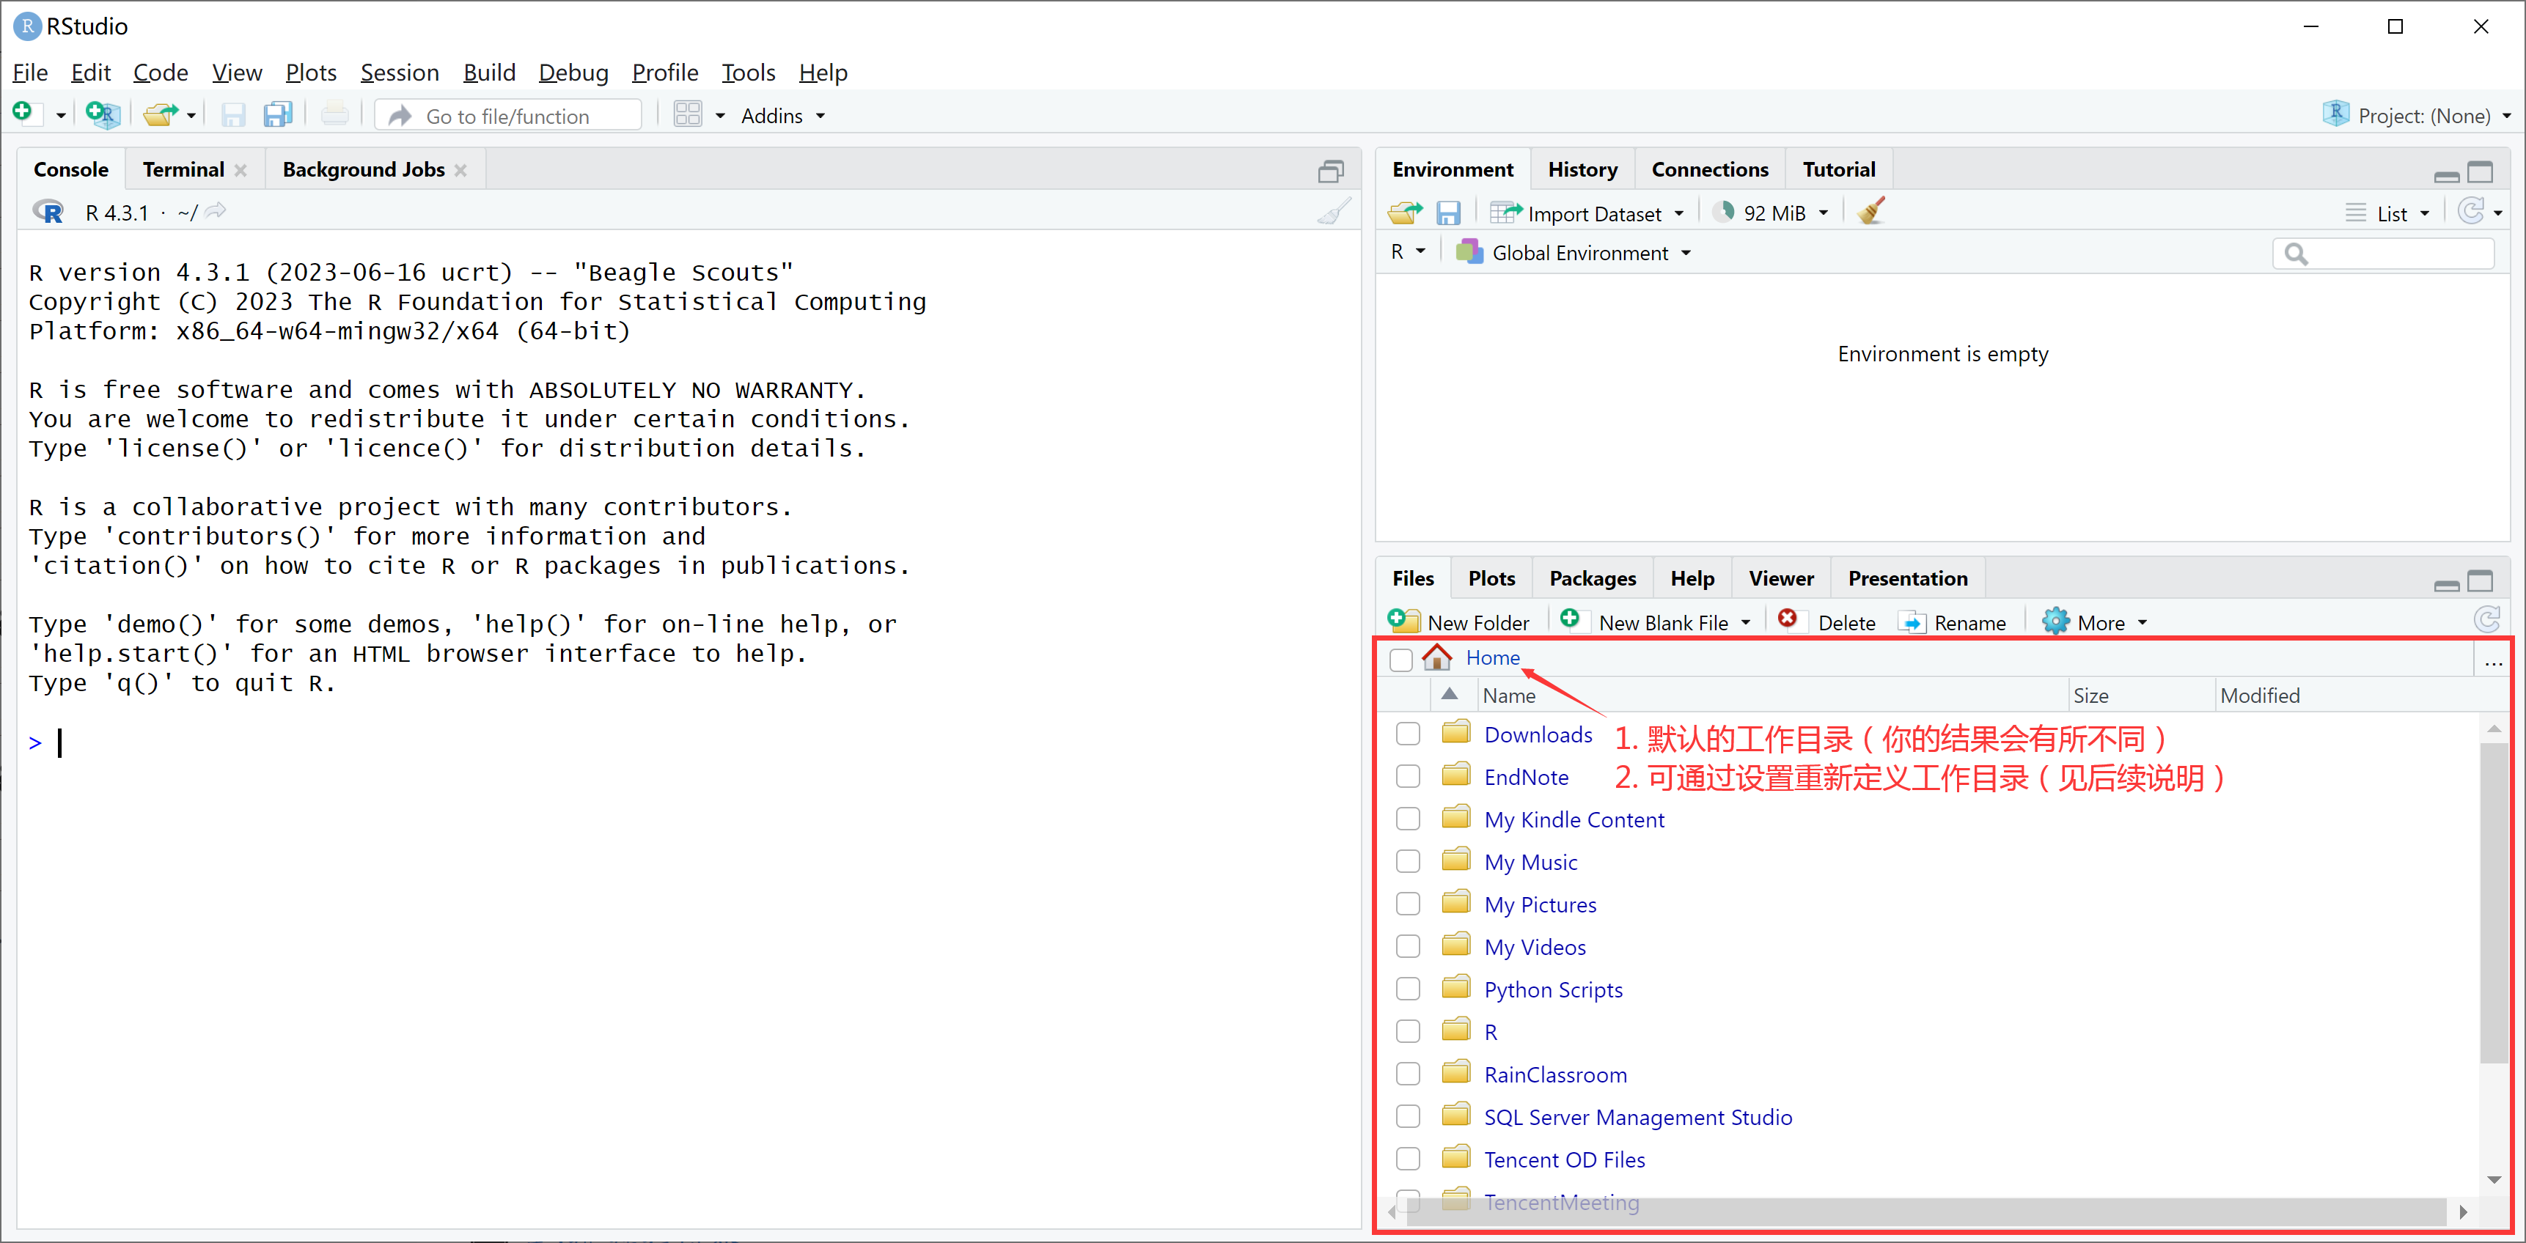
Task: Click the Workspace Panes grid icon
Action: (687, 114)
